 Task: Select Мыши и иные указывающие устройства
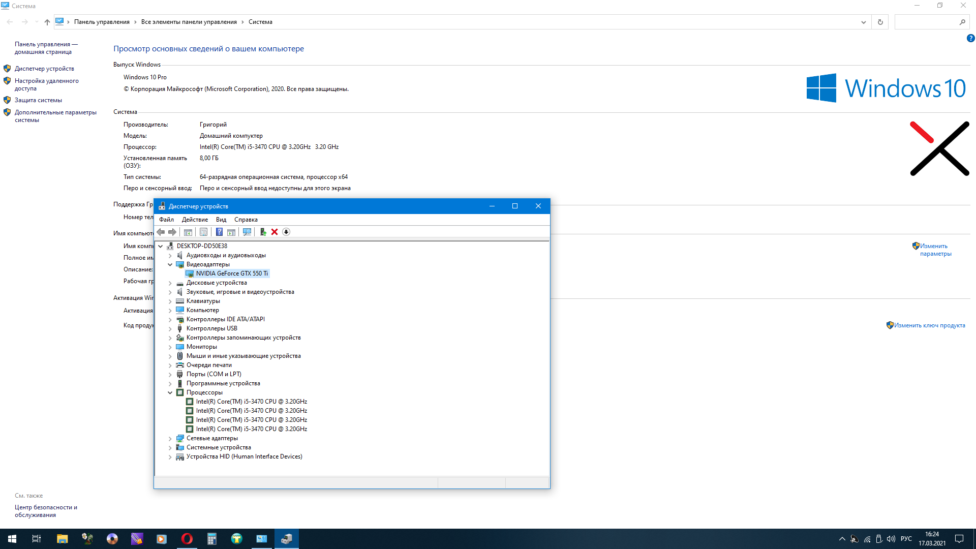[x=243, y=356]
